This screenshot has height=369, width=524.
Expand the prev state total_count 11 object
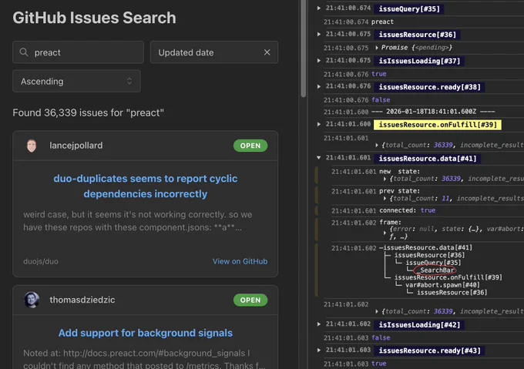tap(385, 199)
